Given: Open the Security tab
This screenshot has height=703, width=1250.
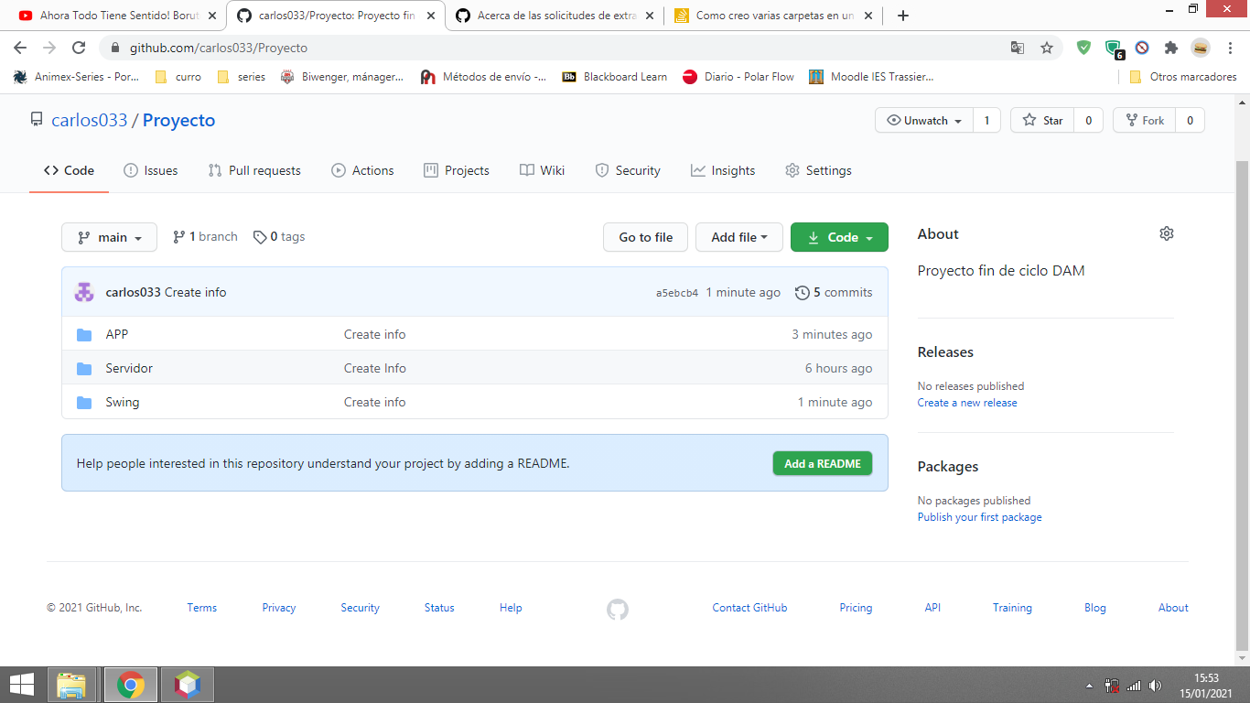Looking at the screenshot, I should (628, 170).
